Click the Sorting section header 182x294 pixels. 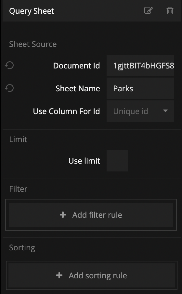[22, 248]
